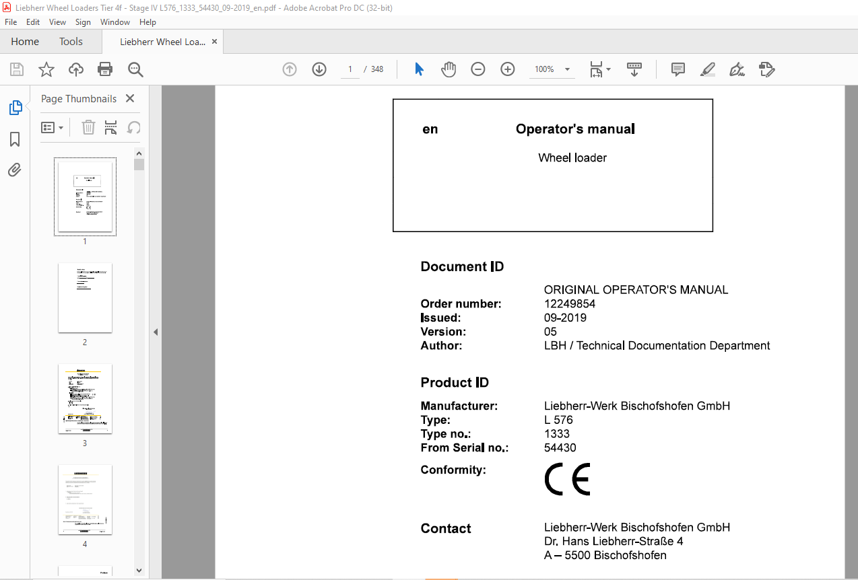Click the 'Product ID' heading
The height and width of the screenshot is (580, 858).
pyautogui.click(x=455, y=383)
